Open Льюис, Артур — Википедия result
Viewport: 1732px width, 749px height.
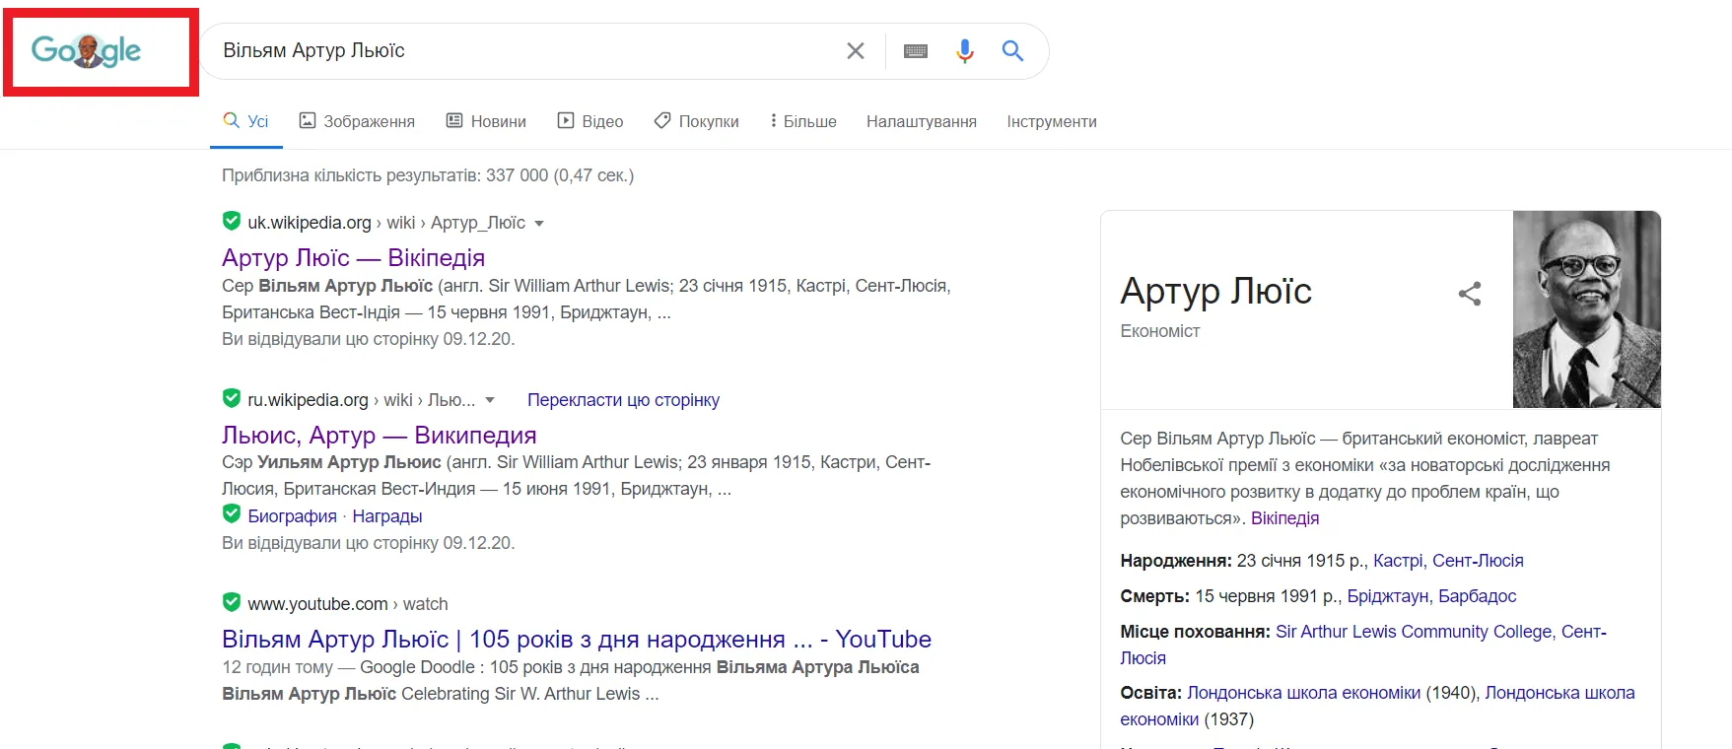(380, 435)
